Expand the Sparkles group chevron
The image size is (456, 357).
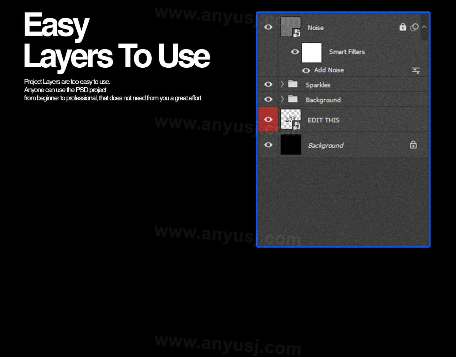282,84
